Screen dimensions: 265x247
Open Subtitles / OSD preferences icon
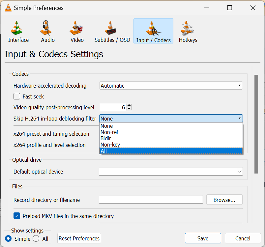pyautogui.click(x=110, y=28)
